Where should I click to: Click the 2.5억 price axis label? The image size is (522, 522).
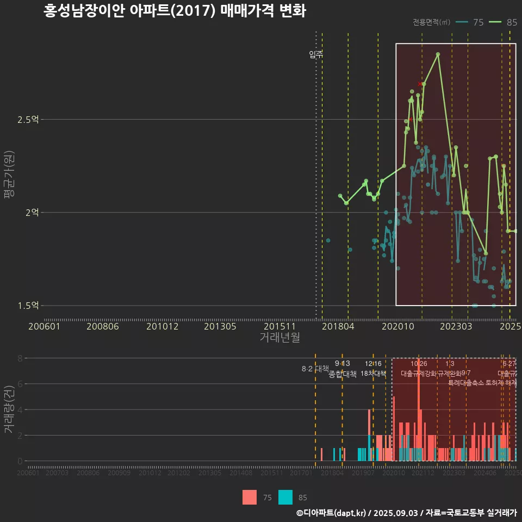28,120
